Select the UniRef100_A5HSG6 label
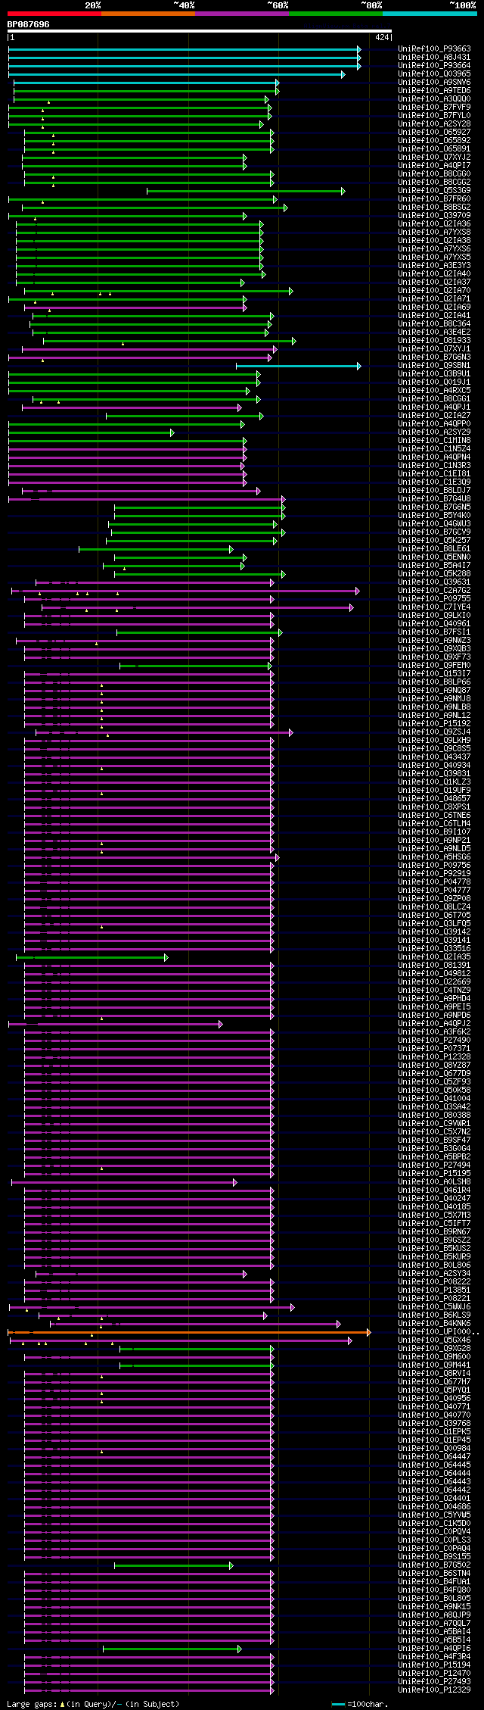484x1710 pixels. [434, 857]
